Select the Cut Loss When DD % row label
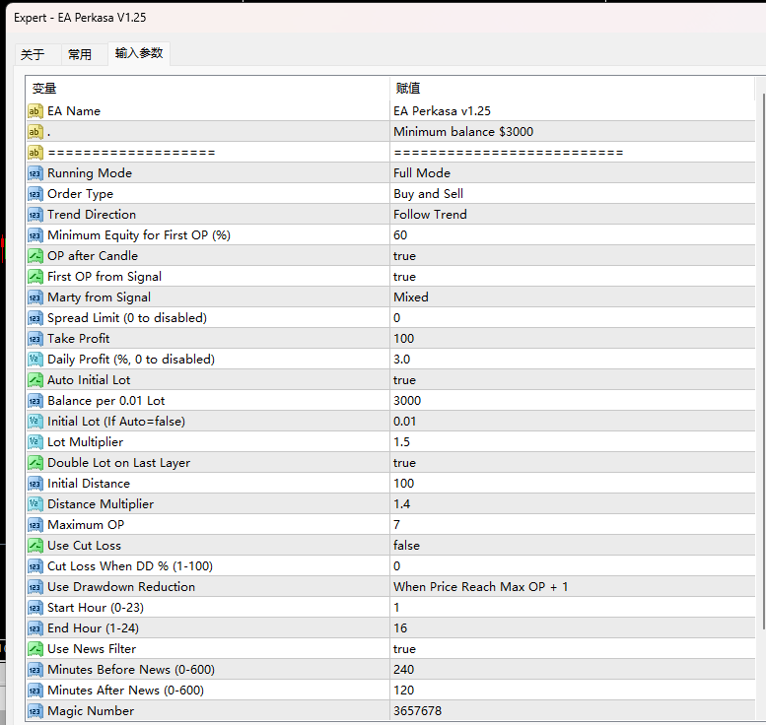 pyautogui.click(x=130, y=566)
